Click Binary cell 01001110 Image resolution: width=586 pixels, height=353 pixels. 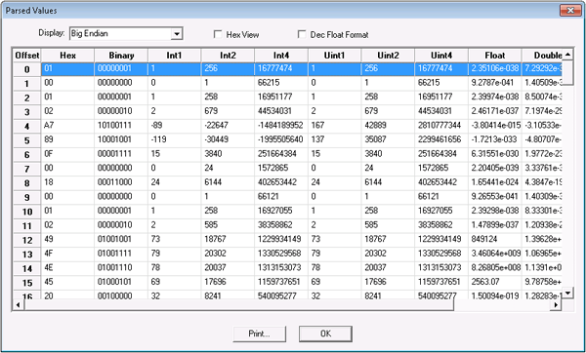[x=121, y=267]
